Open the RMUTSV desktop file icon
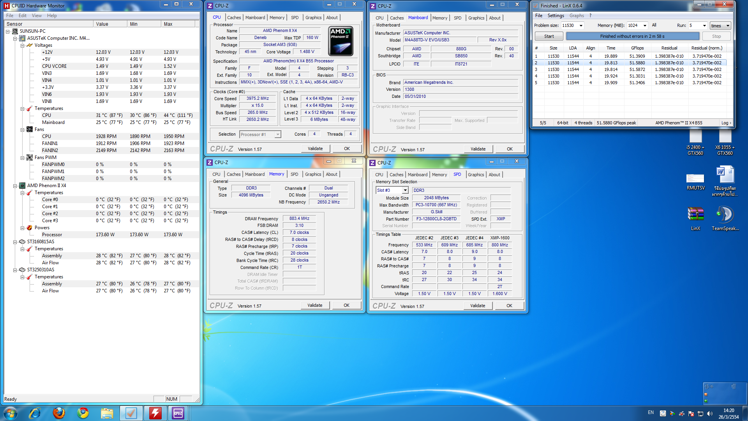The width and height of the screenshot is (748, 421). pyautogui.click(x=695, y=179)
